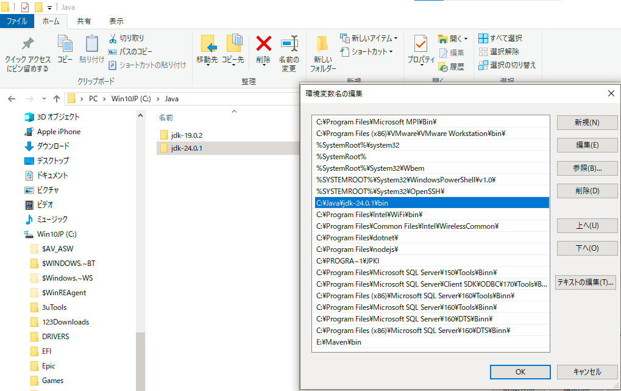This screenshot has width=621, height=391.
Task: Move entry down with 下へ(O)
Action: 587,248
